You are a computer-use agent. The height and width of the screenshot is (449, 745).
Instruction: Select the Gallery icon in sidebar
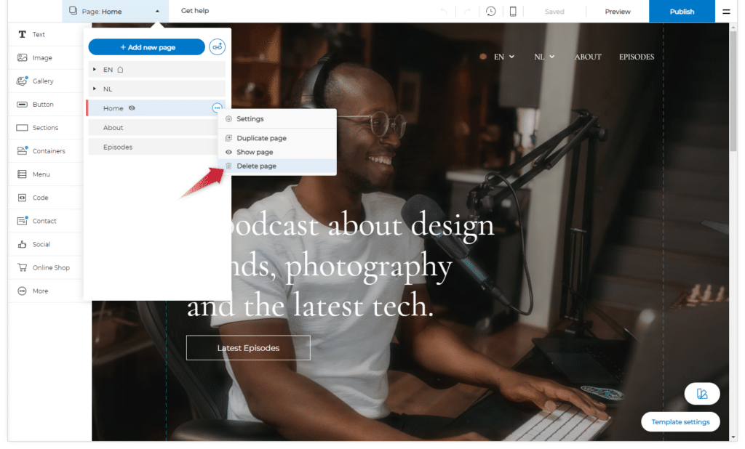pyautogui.click(x=22, y=81)
